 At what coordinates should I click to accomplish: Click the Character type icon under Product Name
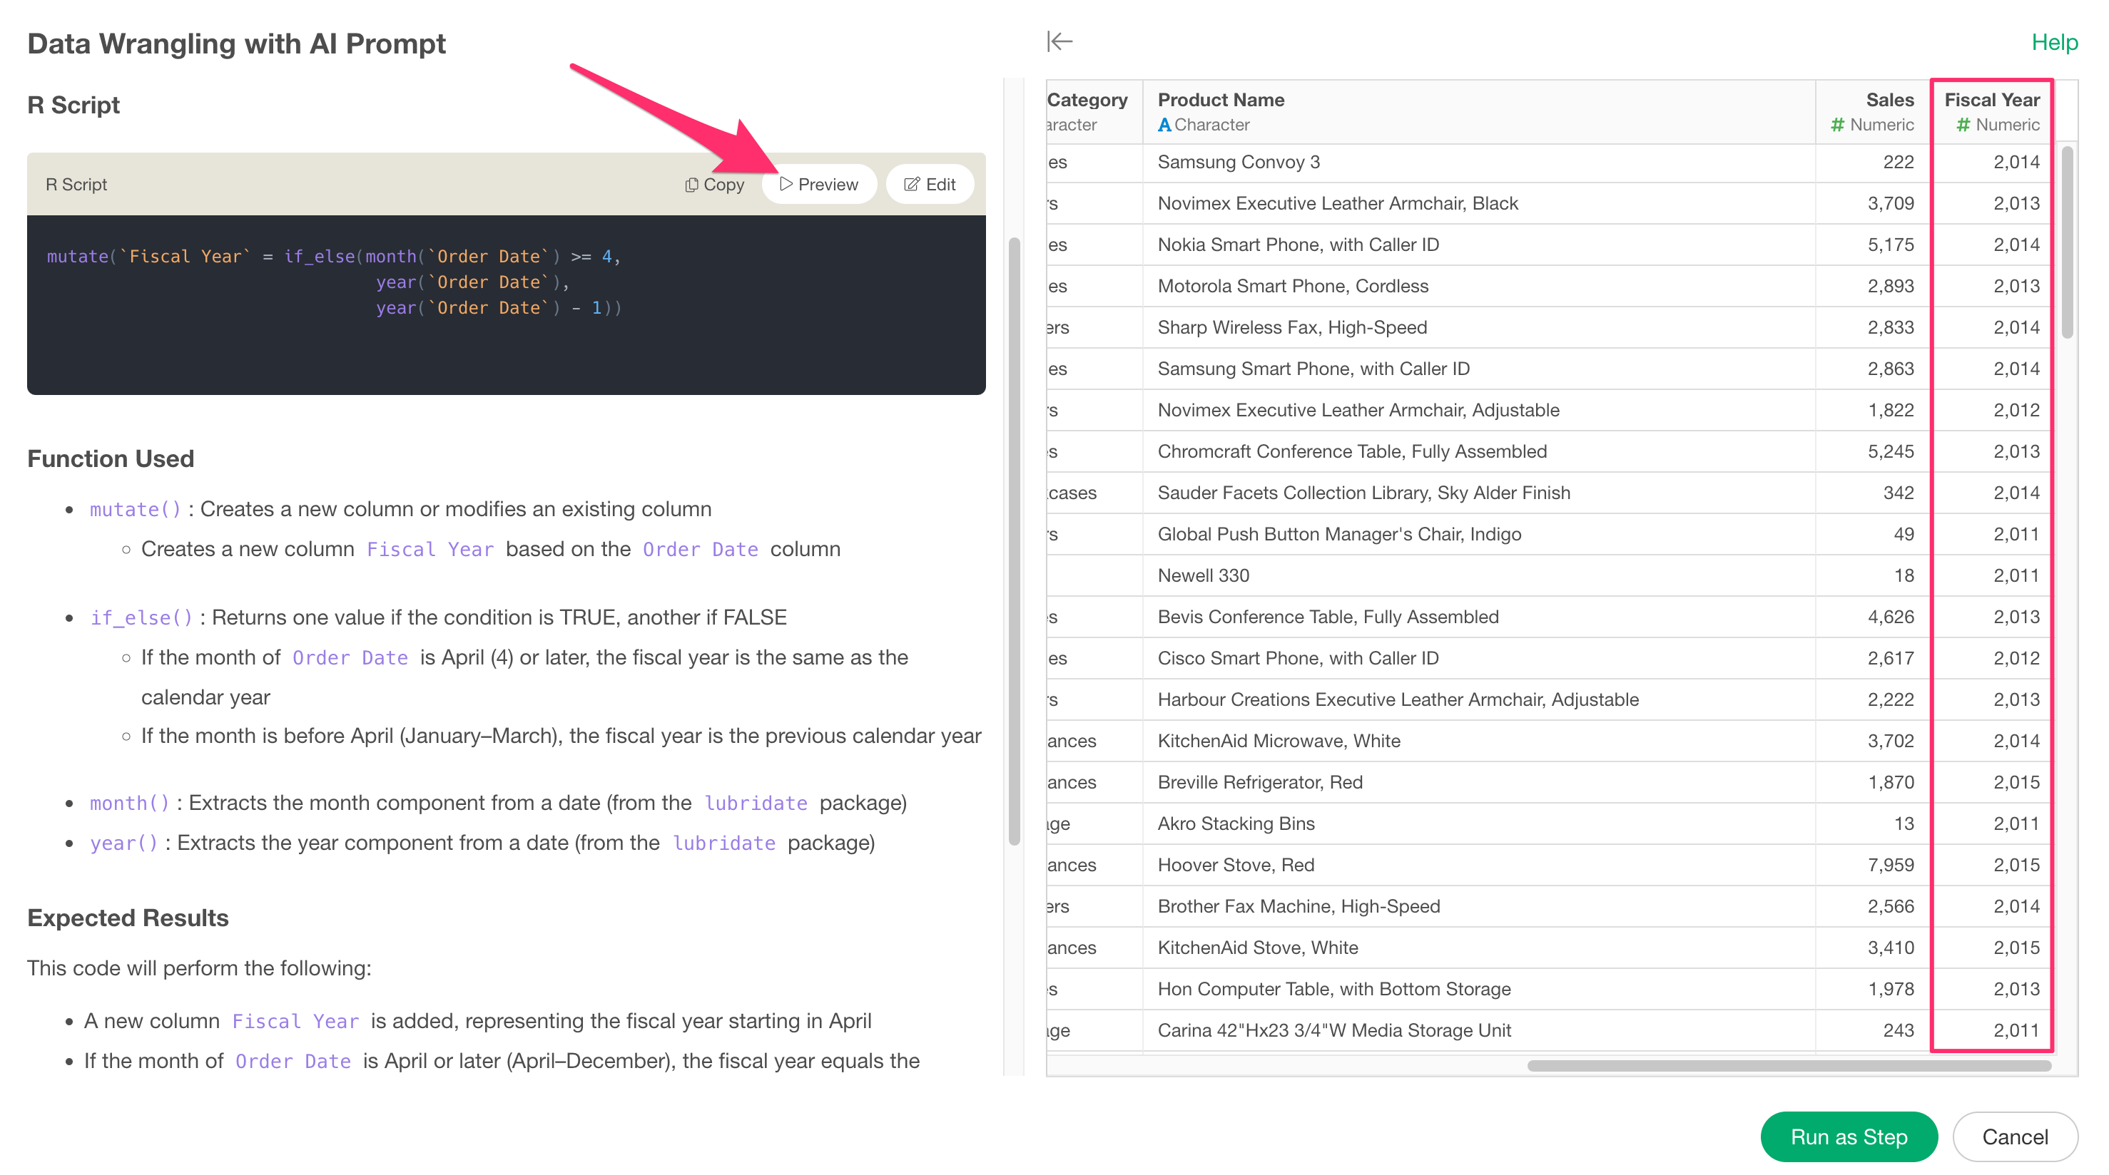pos(1164,125)
